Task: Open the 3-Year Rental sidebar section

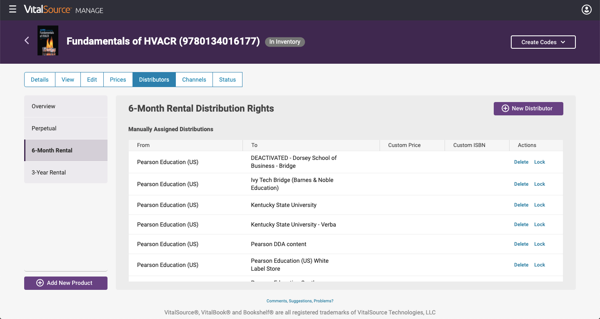Action: pyautogui.click(x=66, y=172)
